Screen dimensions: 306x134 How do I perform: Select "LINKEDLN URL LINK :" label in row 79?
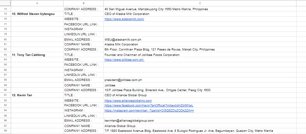click(x=83, y=34)
